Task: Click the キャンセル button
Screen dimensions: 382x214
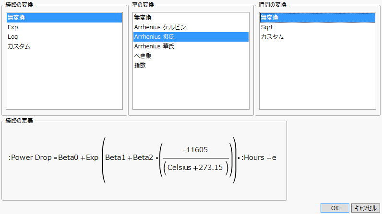Action: point(365,208)
